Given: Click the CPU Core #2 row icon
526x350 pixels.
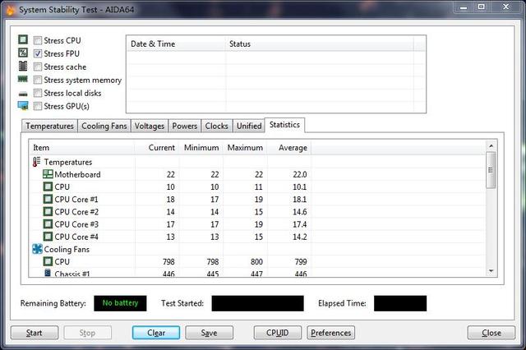Looking at the screenshot, I should click(48, 211).
